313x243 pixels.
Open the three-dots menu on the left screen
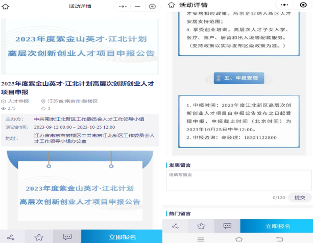pyautogui.click(x=123, y=7)
